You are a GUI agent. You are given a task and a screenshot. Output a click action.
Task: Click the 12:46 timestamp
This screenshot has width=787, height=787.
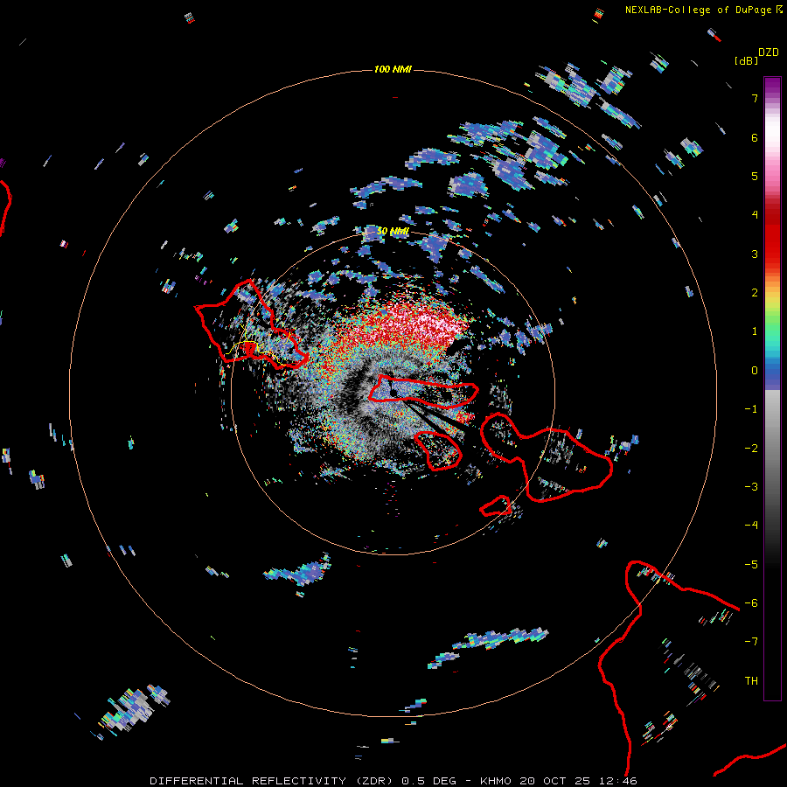pyautogui.click(x=619, y=781)
